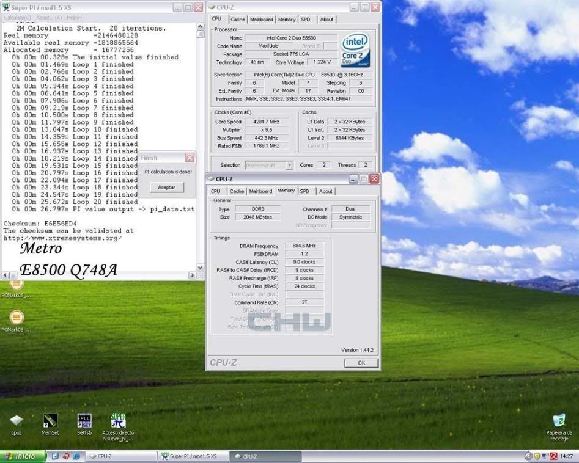Switch to Cache tab in the upper CPU-Z window
The width and height of the screenshot is (579, 463).
237,20
